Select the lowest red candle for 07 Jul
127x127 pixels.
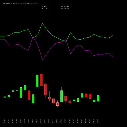[x=58, y=104]
